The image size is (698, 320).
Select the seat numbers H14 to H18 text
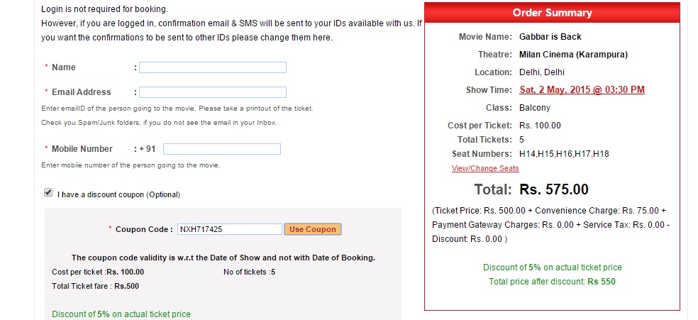pos(564,154)
